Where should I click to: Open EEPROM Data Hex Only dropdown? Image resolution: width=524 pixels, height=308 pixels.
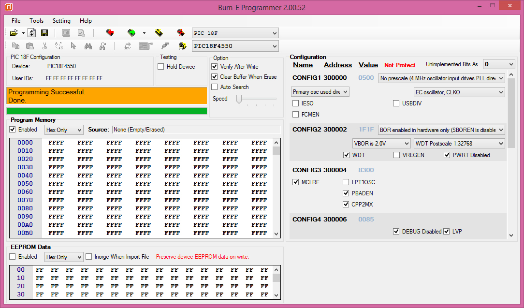click(x=64, y=257)
